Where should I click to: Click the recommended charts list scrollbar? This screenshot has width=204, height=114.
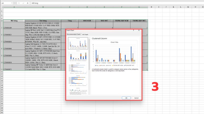(89, 54)
